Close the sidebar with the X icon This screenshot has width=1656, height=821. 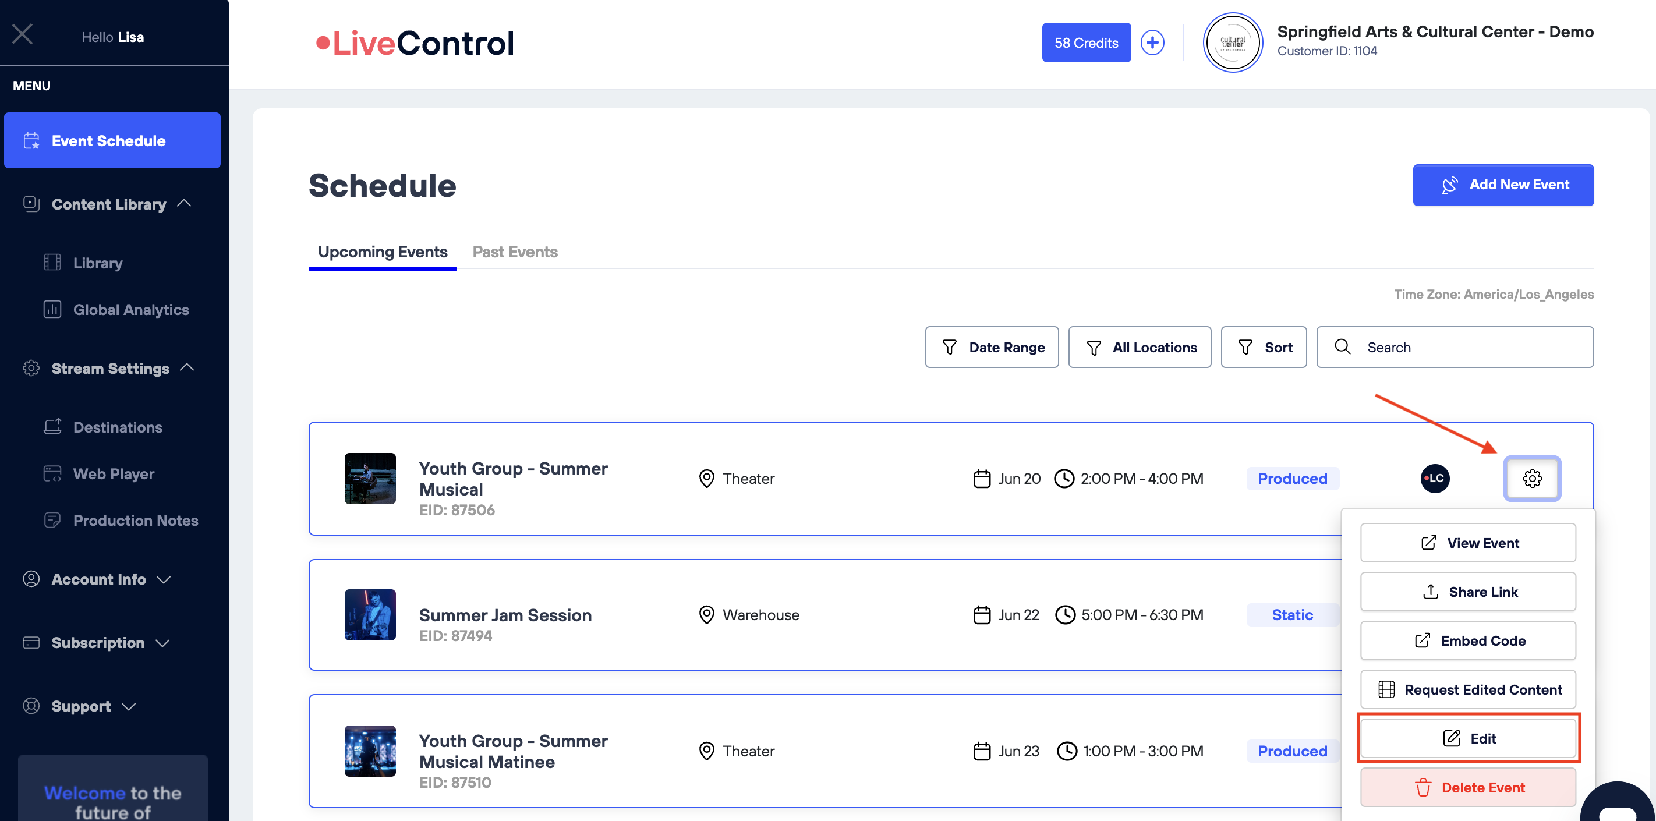point(23,34)
